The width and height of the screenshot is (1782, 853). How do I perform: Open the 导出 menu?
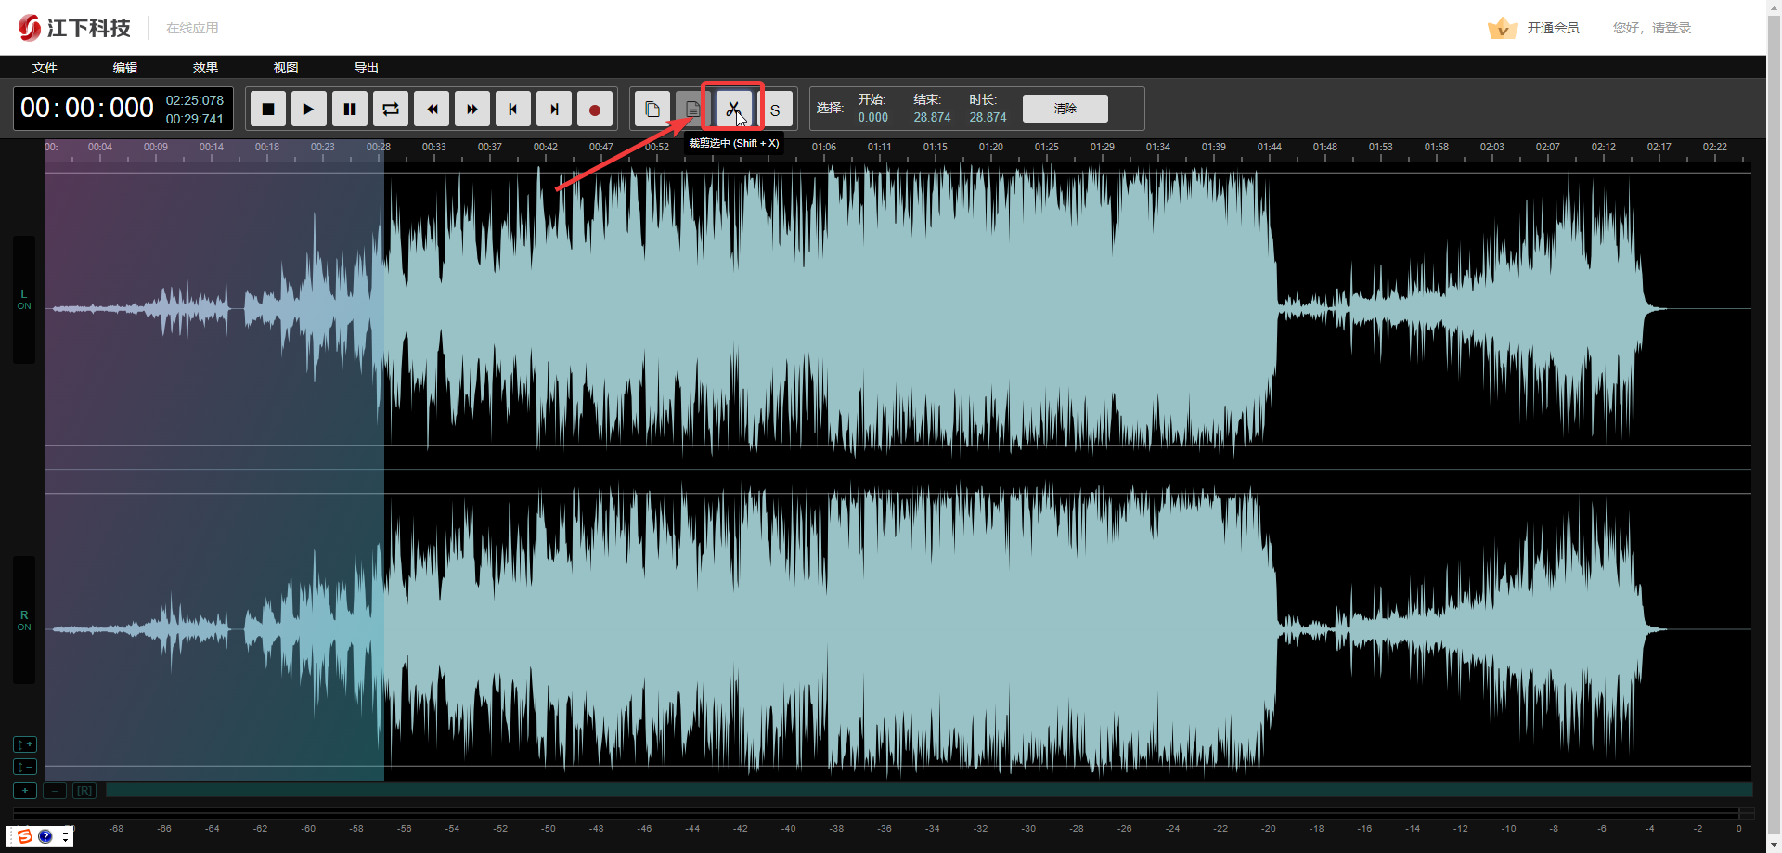367,68
